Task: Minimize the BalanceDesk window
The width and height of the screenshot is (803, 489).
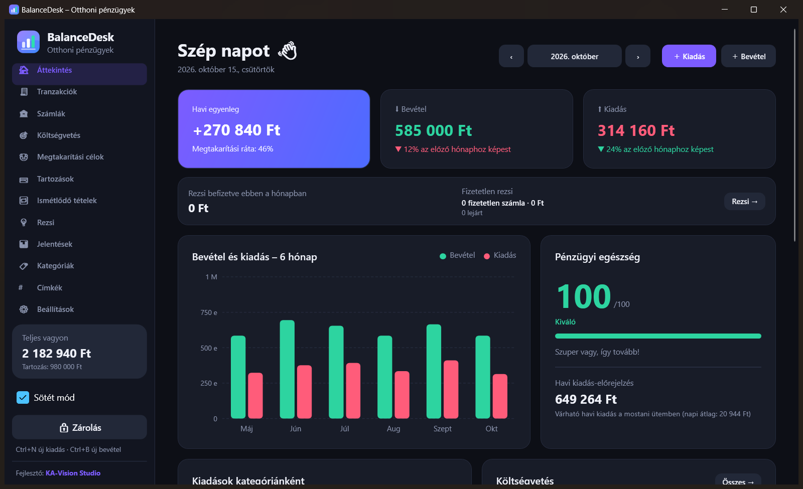Action: pos(725,10)
